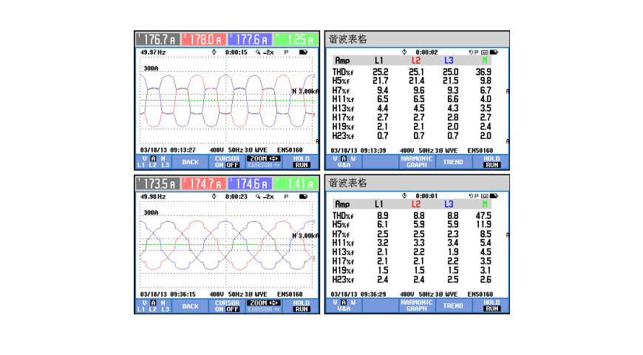Toggle HOLD/RUN on the 09:36:15 waveform screen
This screenshot has width=643, height=355.
[x=302, y=305]
